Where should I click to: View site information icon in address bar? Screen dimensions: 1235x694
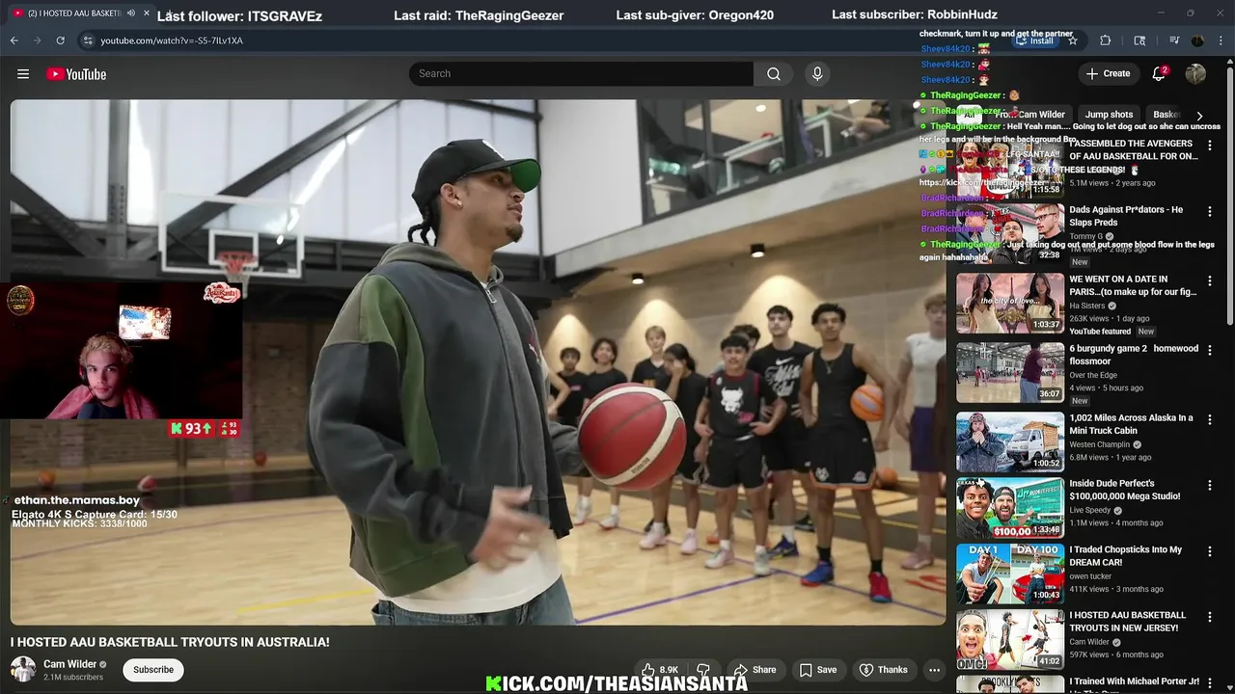click(88, 40)
